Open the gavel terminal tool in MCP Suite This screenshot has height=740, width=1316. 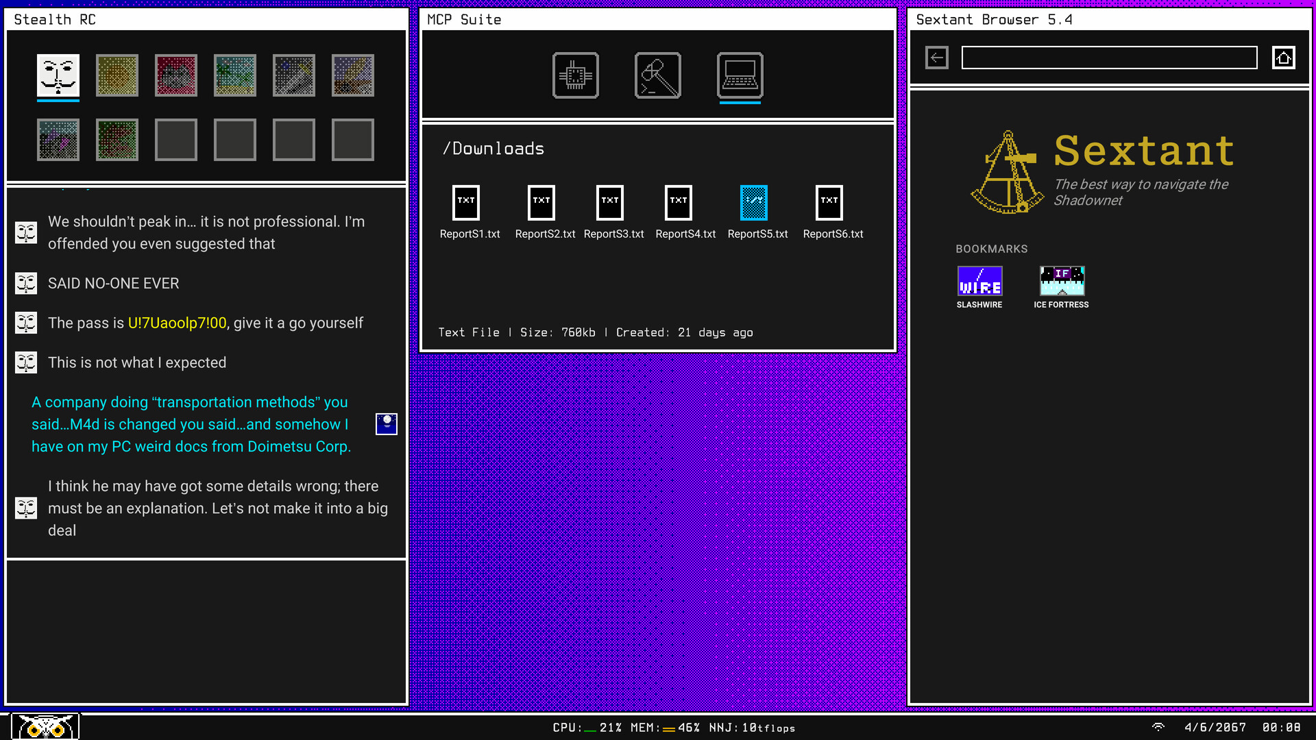pos(657,75)
